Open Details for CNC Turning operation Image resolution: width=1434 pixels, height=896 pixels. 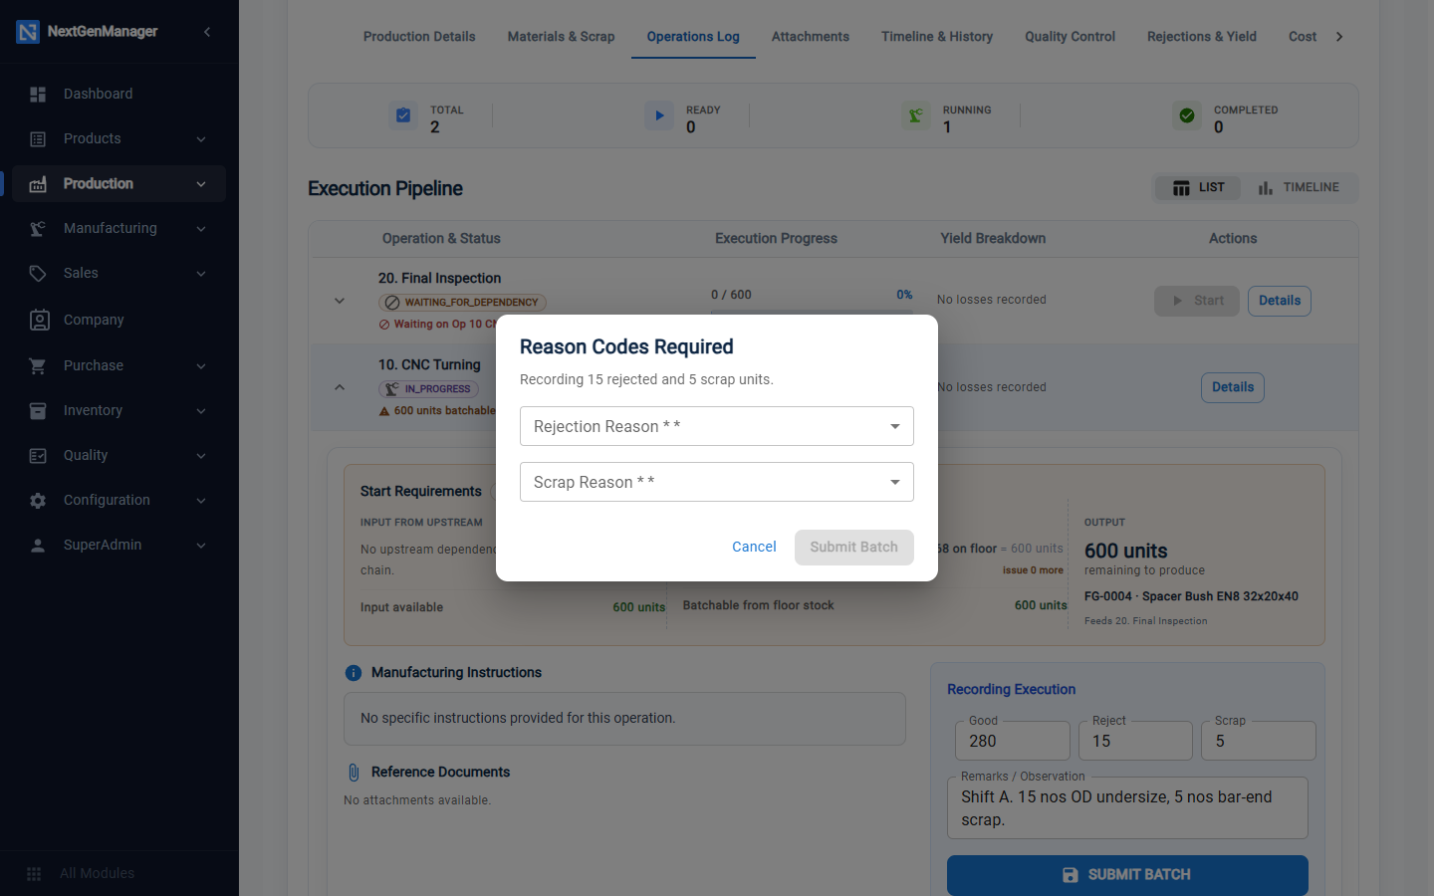tap(1233, 387)
